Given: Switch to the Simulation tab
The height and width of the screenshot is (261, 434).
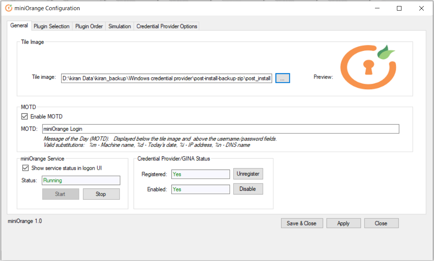Looking at the screenshot, I should [120, 26].
